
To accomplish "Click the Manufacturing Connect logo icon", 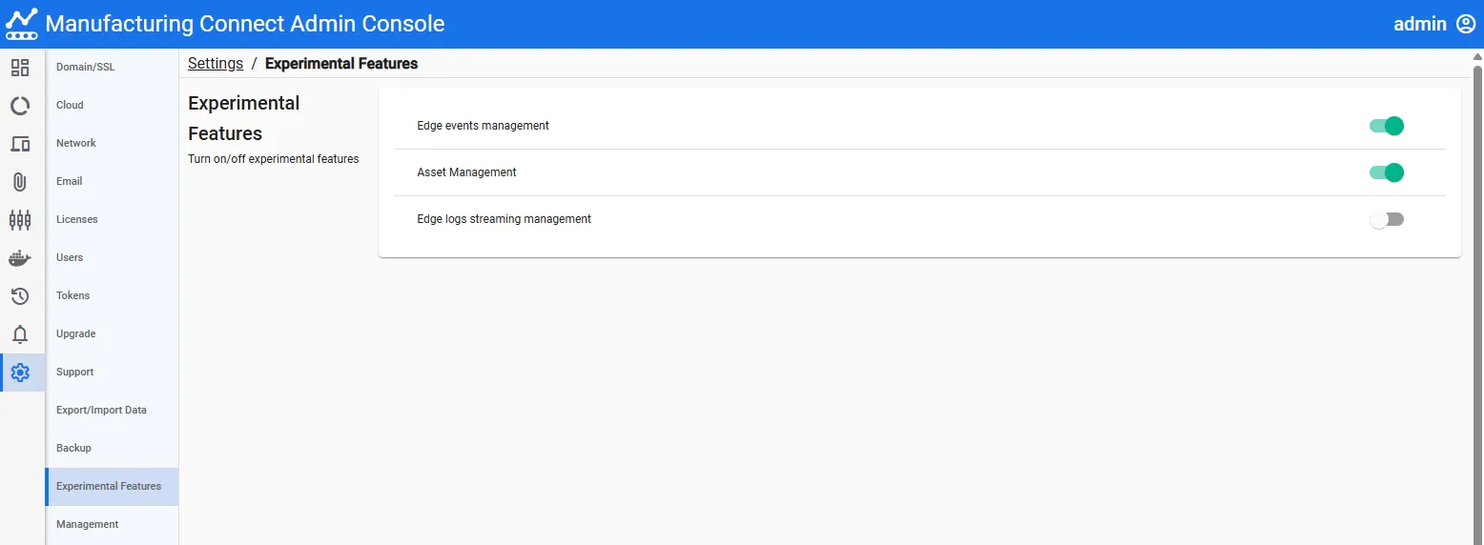I will pyautogui.click(x=22, y=24).
